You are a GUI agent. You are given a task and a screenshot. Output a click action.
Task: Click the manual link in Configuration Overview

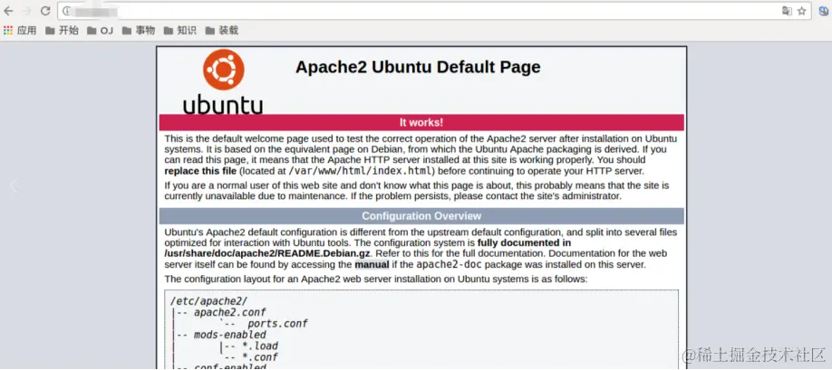pyautogui.click(x=372, y=264)
